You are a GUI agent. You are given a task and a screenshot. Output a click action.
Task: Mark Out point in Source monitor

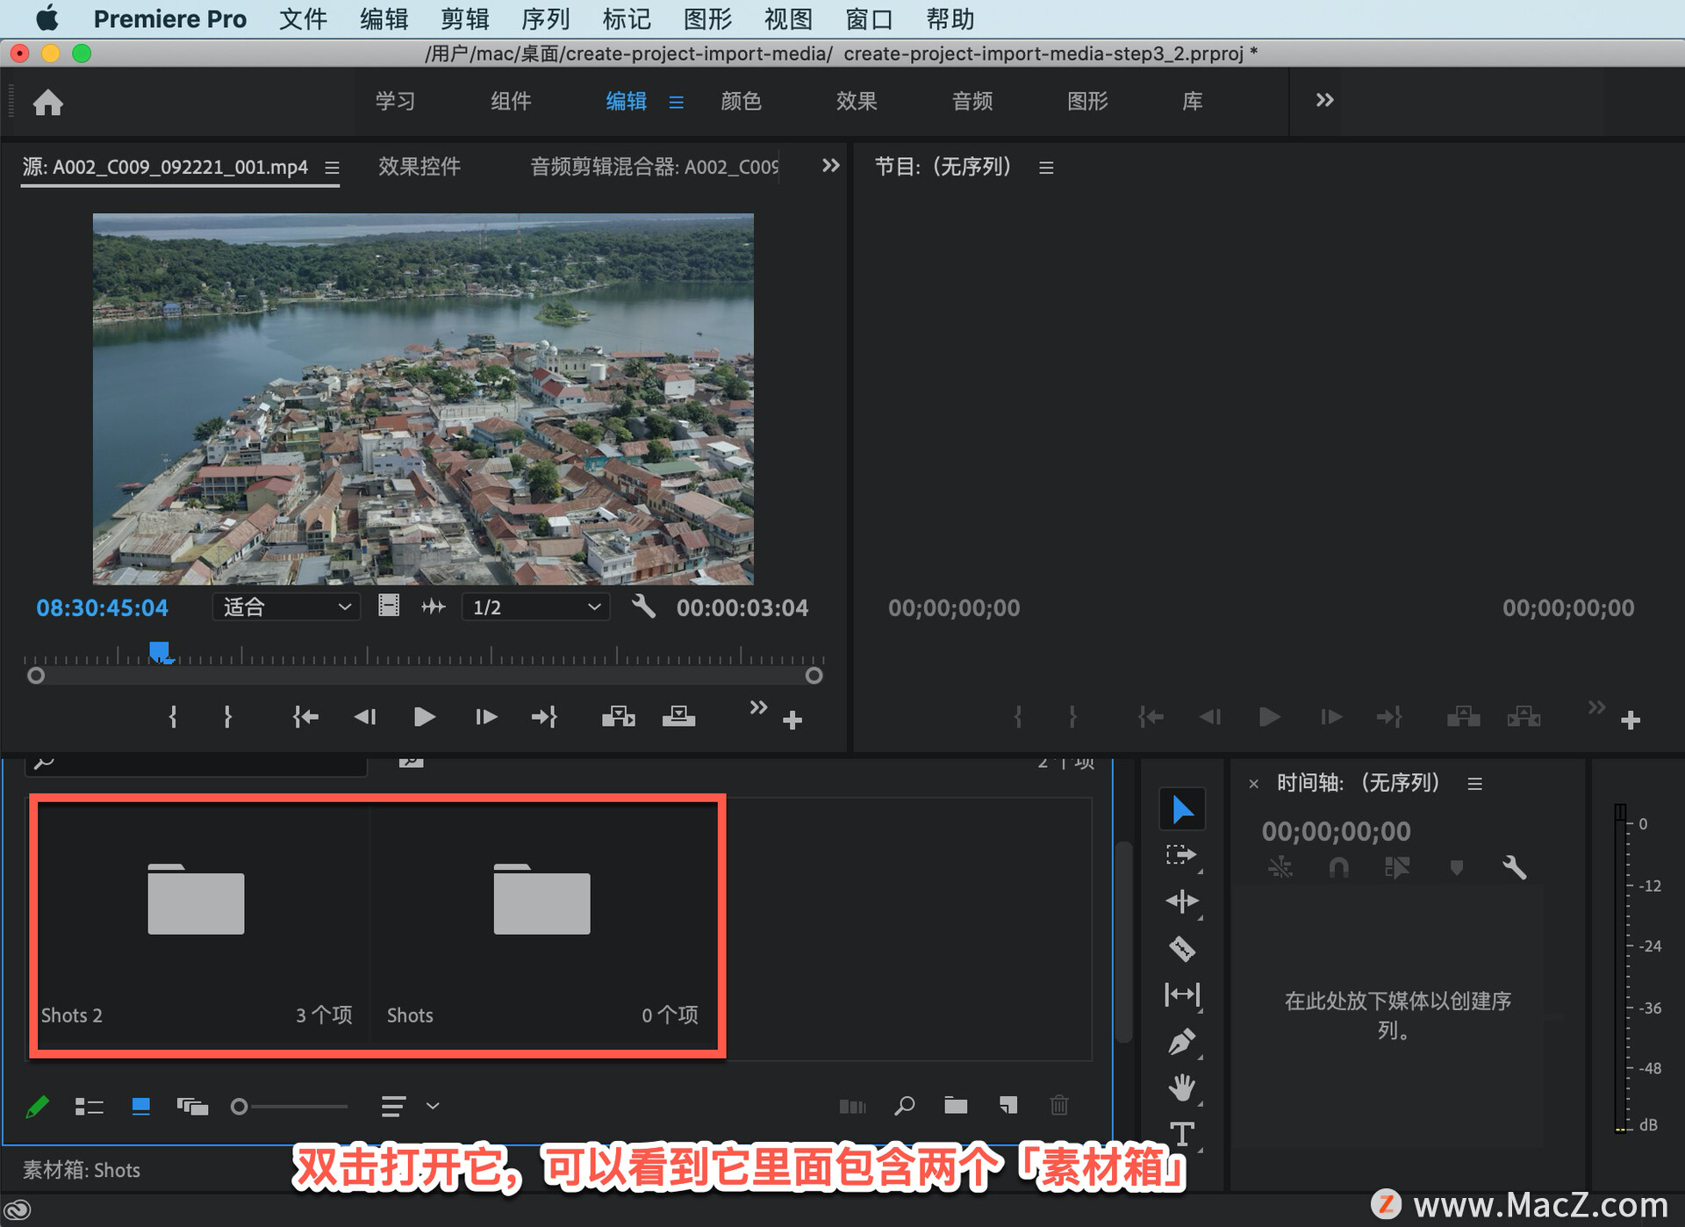[227, 717]
